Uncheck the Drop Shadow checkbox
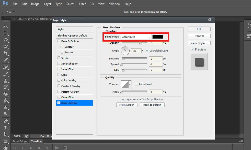The height and width of the screenshot is (150, 251). click(x=59, y=103)
